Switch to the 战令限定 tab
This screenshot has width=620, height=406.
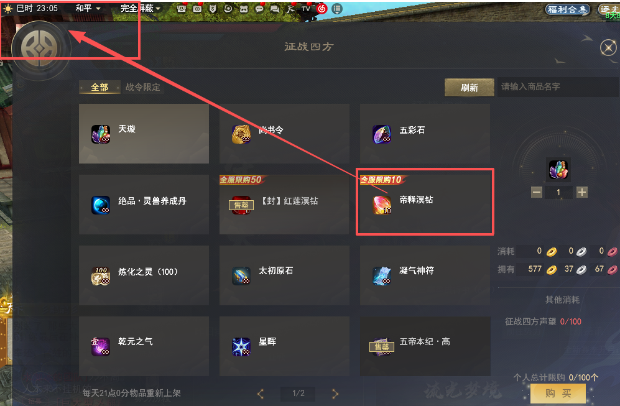(143, 87)
